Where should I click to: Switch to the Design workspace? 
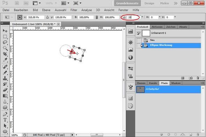(x=149, y=3)
